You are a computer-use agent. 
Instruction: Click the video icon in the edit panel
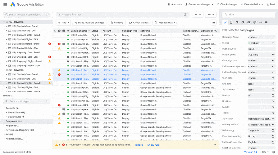pos(248,22)
